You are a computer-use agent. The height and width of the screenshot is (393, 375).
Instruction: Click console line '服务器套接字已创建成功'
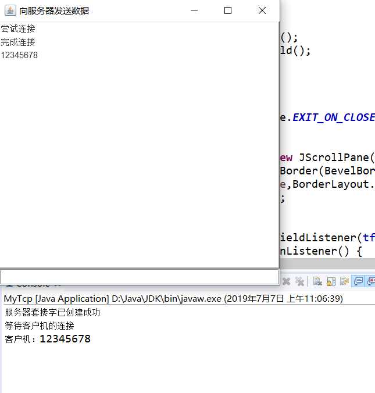click(x=52, y=313)
